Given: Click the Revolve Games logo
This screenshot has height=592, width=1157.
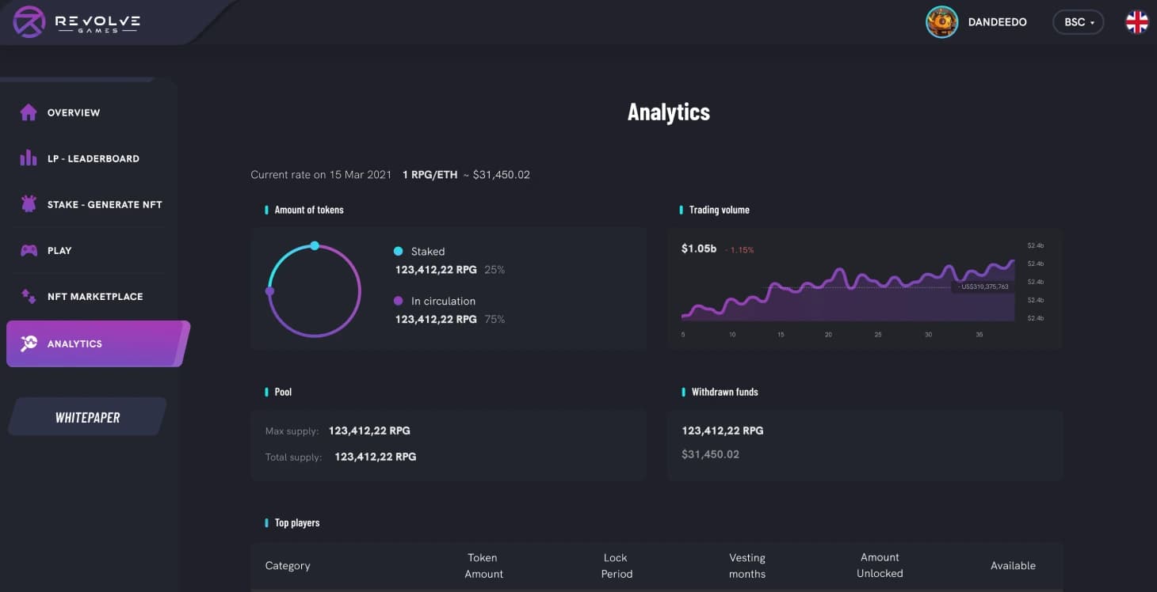Looking at the screenshot, I should (75, 22).
